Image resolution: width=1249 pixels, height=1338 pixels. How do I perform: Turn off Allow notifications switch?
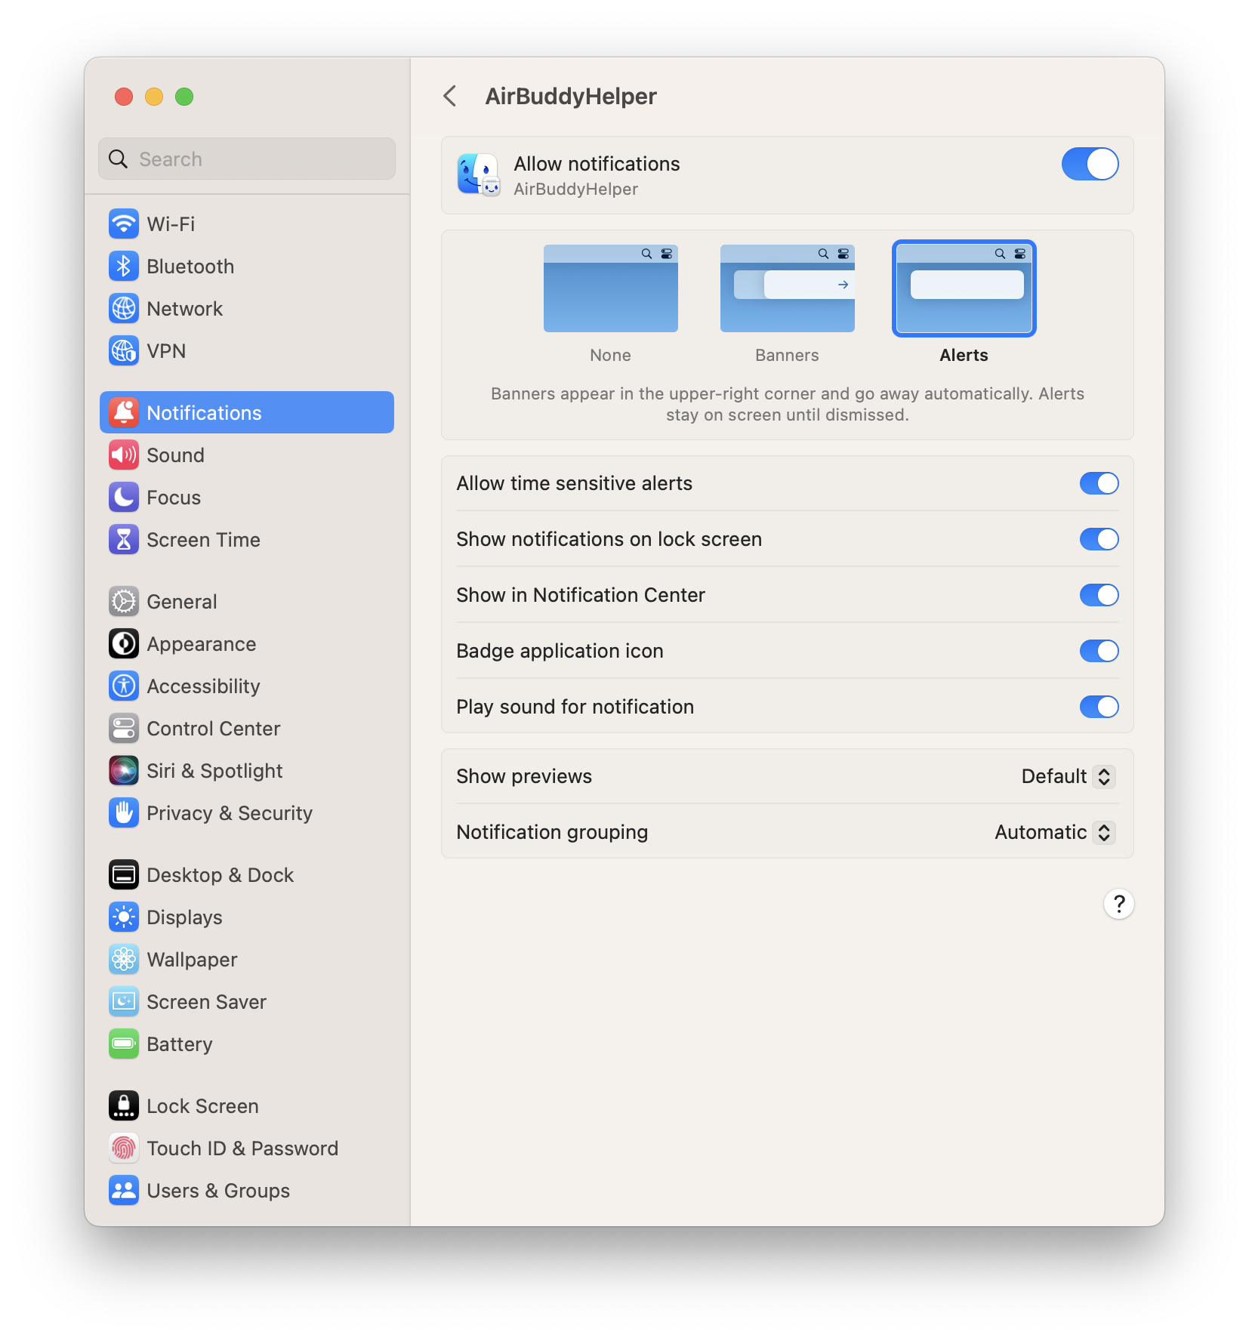(1090, 164)
